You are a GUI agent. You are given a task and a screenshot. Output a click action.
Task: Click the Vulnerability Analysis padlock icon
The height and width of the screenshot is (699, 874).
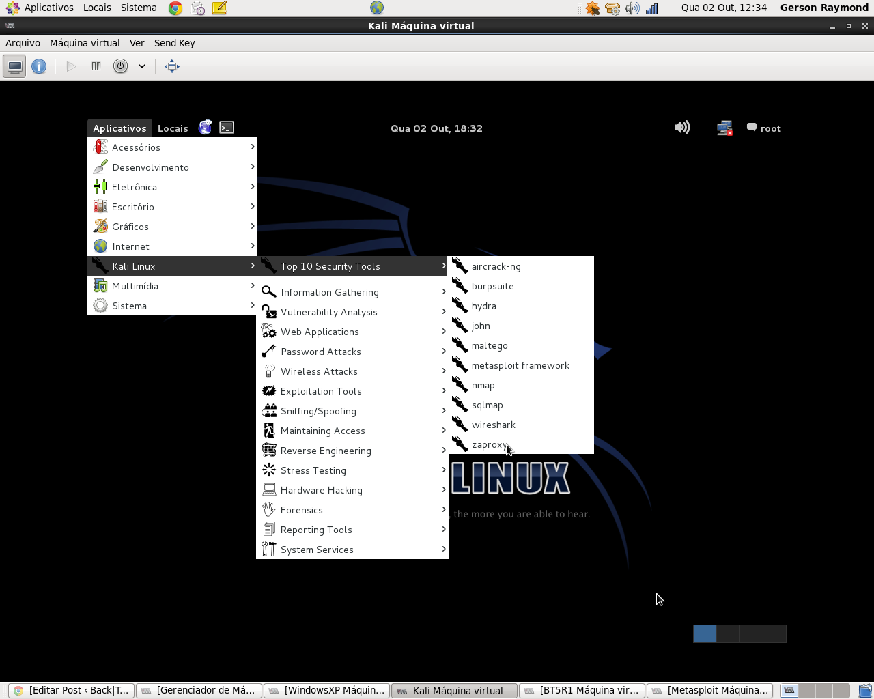269,312
